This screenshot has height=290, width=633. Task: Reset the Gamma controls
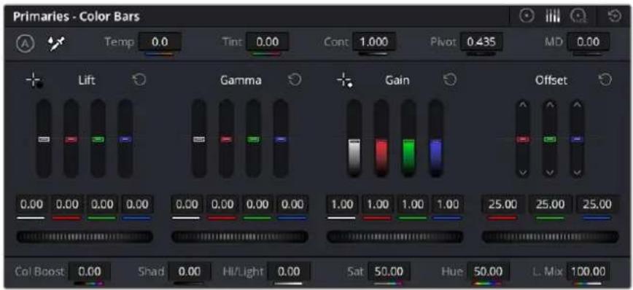(295, 80)
